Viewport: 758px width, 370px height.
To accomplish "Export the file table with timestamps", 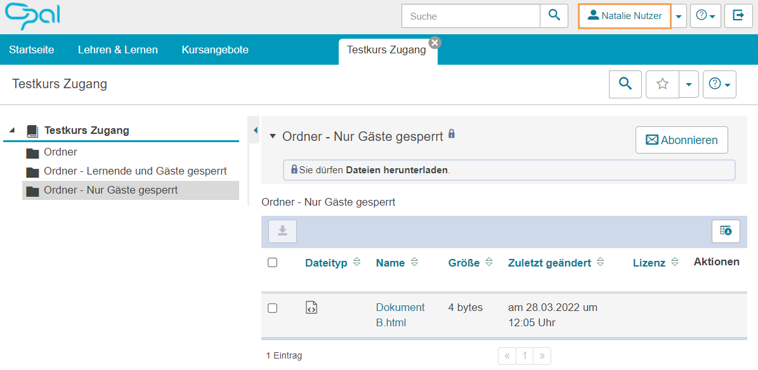I will pyautogui.click(x=725, y=231).
